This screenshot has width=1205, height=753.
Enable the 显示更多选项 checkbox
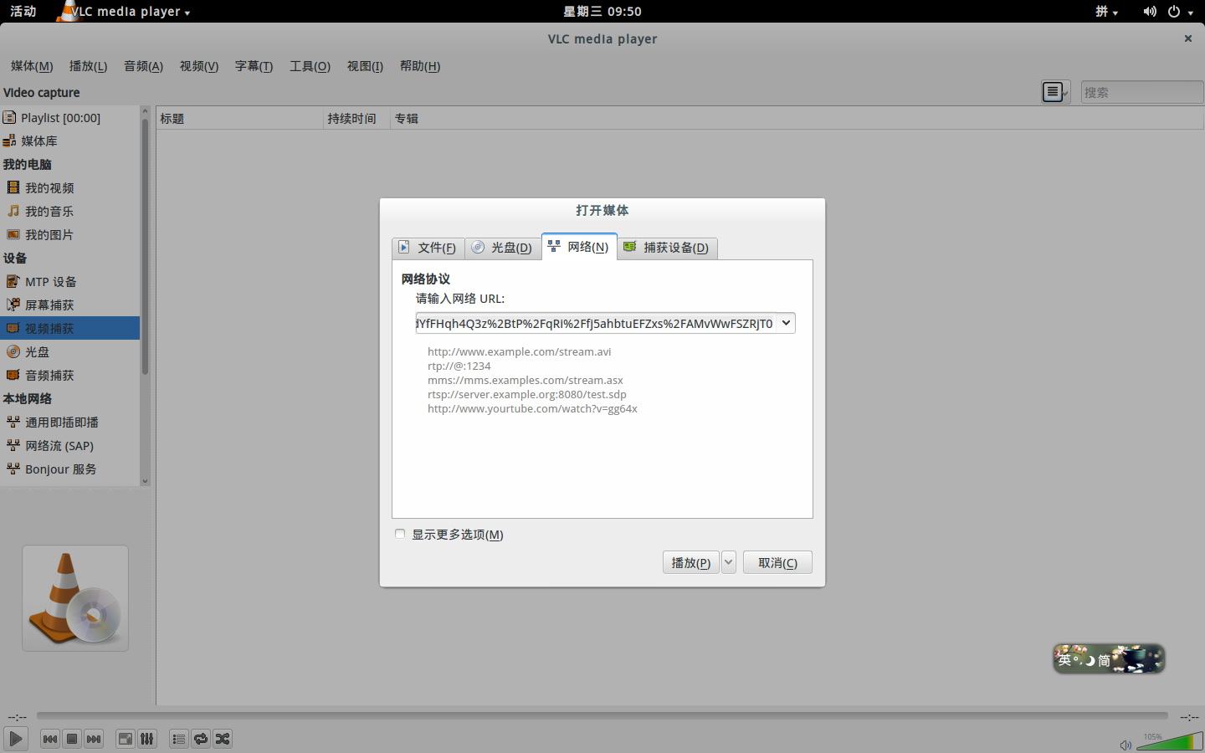coord(400,534)
